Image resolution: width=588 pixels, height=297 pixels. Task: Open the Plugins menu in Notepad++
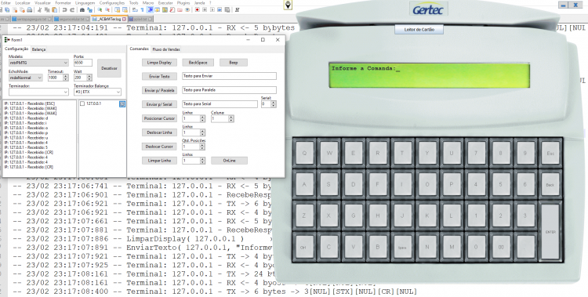(183, 2)
